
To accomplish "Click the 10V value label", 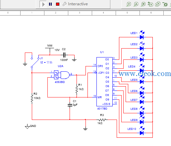I will click(57, 50).
